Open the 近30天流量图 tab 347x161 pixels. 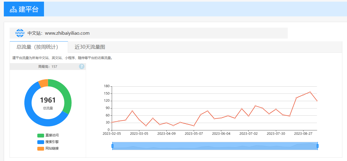coord(90,47)
